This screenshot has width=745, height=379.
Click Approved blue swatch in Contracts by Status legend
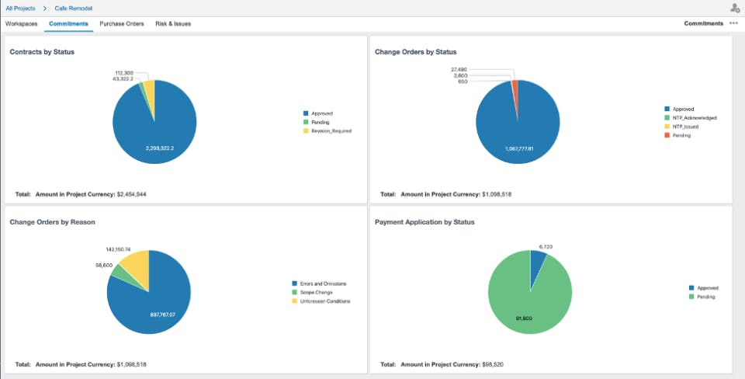tap(306, 113)
